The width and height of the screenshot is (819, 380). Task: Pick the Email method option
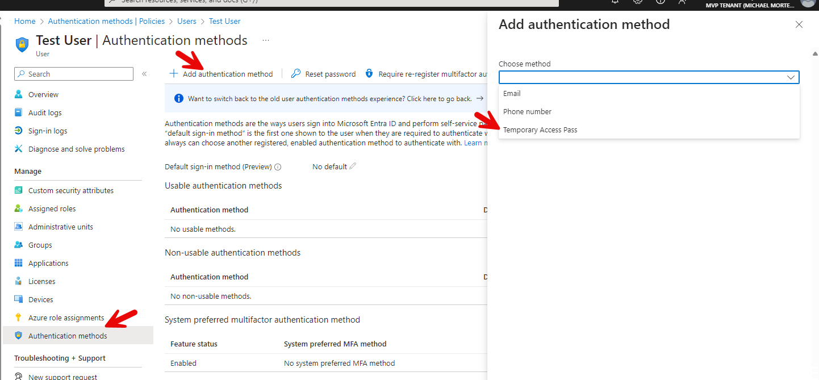[x=512, y=94]
